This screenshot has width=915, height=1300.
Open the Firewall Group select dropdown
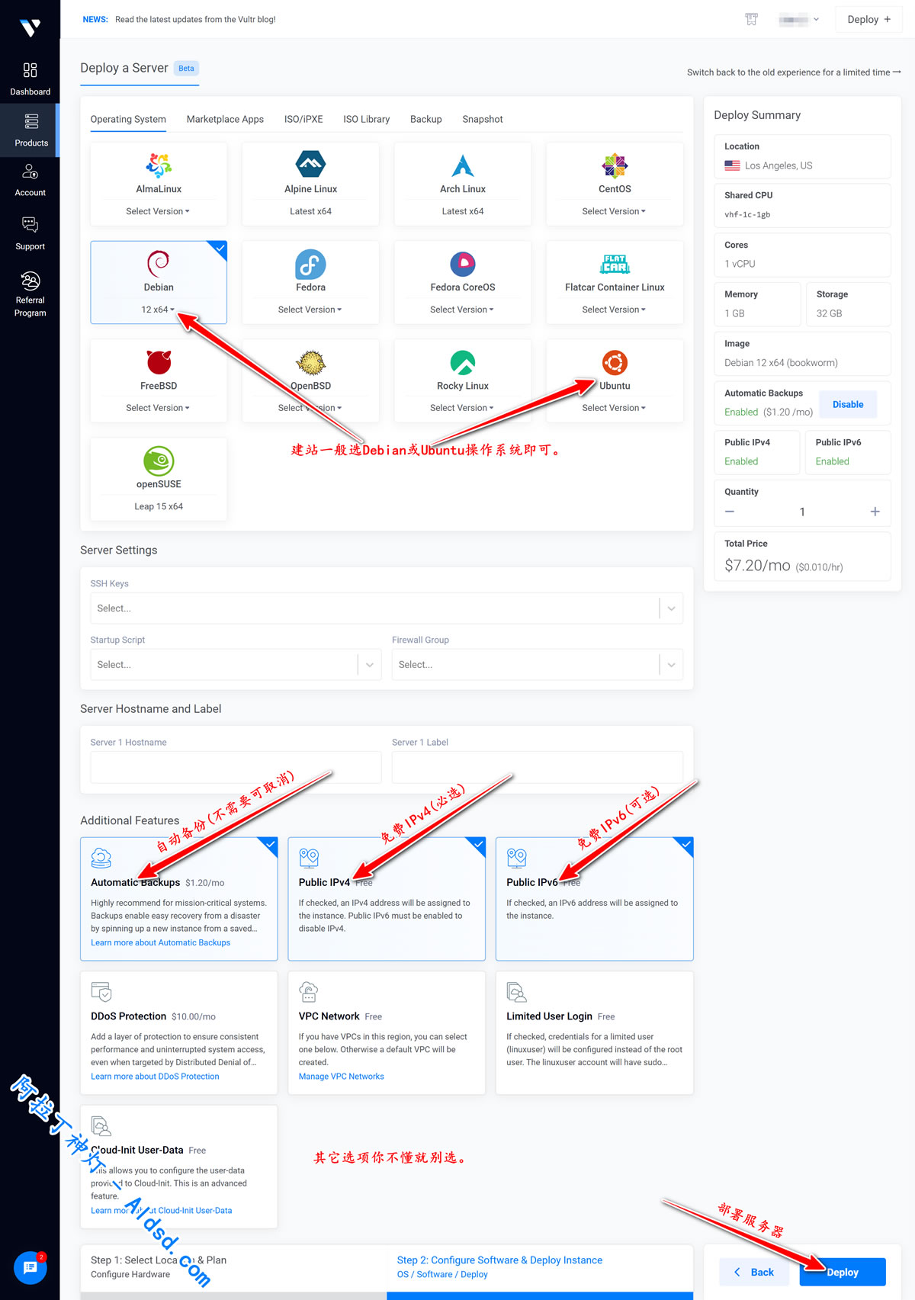coord(537,665)
